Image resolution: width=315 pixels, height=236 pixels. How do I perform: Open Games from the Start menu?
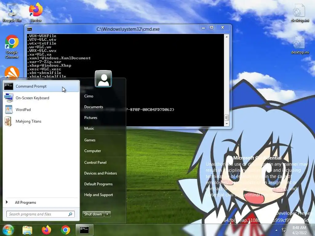[x=90, y=140]
